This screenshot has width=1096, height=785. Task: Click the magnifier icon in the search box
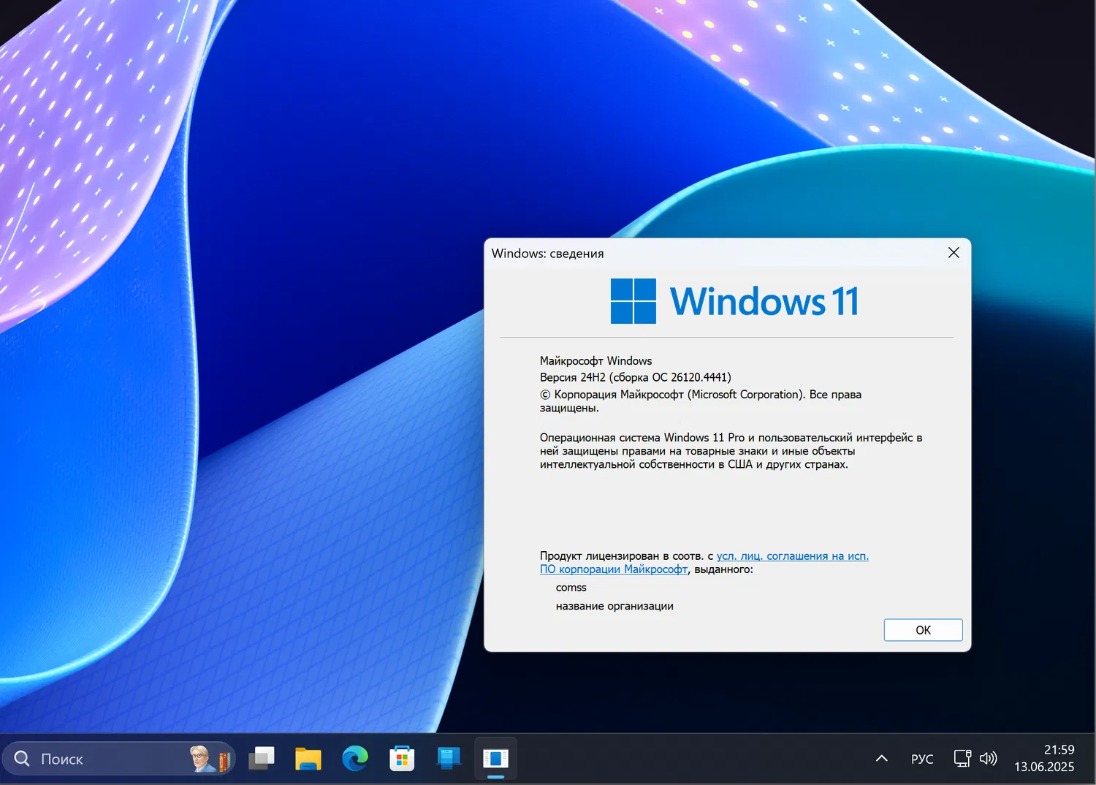point(22,759)
